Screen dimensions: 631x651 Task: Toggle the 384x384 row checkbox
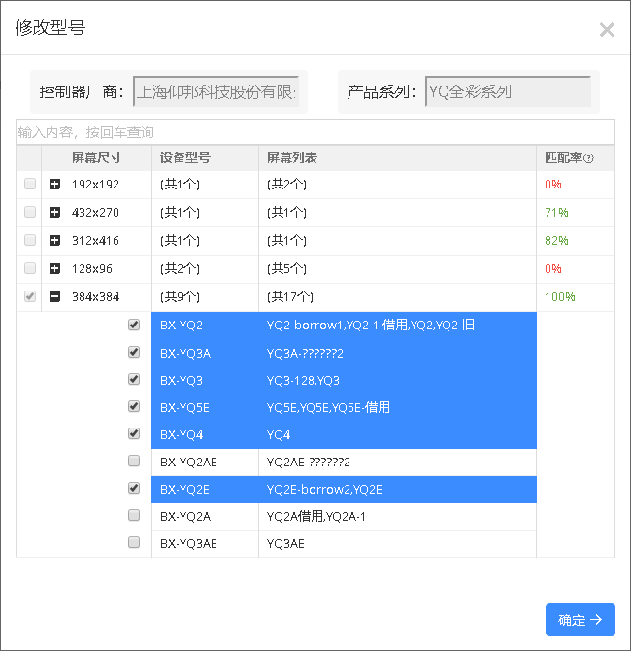click(30, 296)
